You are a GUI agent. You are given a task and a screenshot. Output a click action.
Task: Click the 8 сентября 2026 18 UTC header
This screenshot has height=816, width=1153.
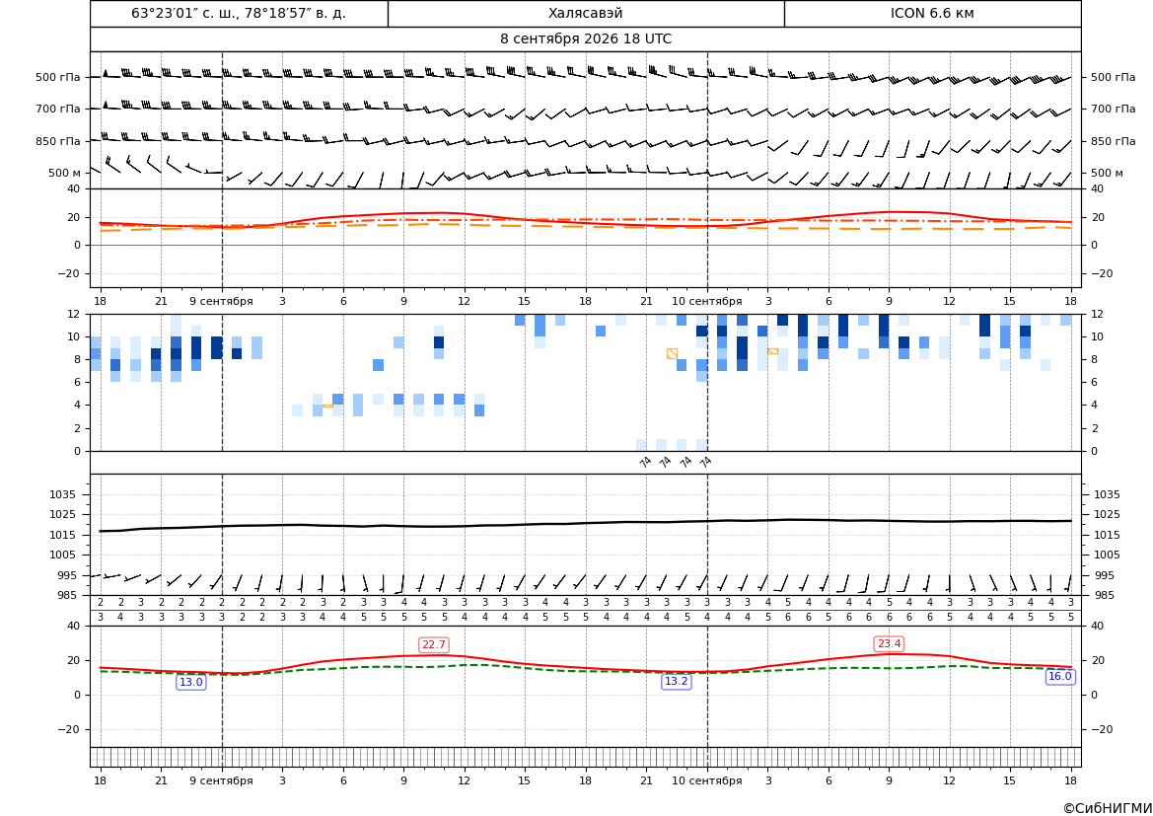coord(586,39)
